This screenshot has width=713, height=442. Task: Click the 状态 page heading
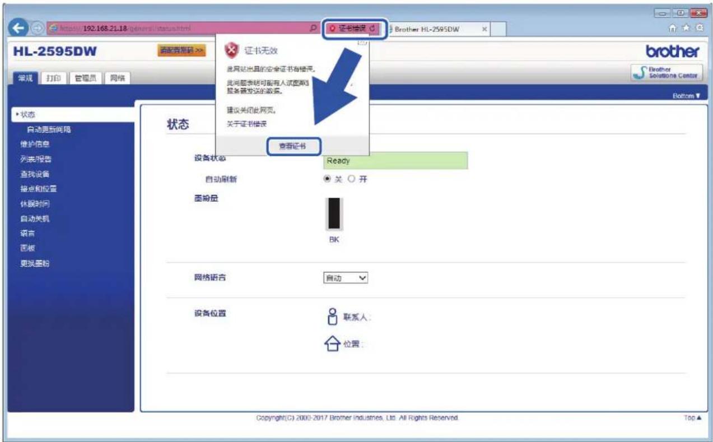tap(178, 124)
